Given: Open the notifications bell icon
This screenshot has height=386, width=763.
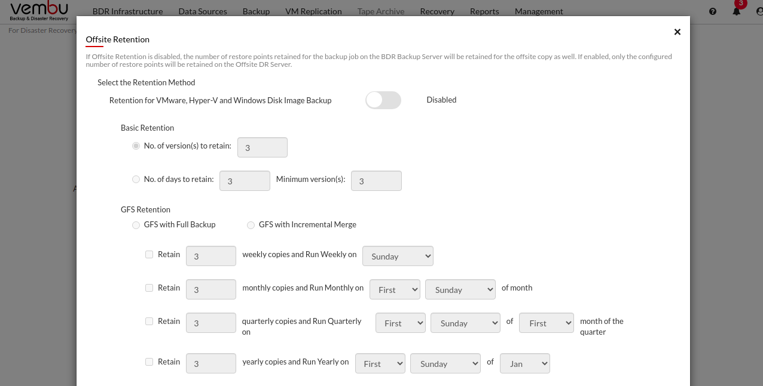Looking at the screenshot, I should click(x=737, y=11).
